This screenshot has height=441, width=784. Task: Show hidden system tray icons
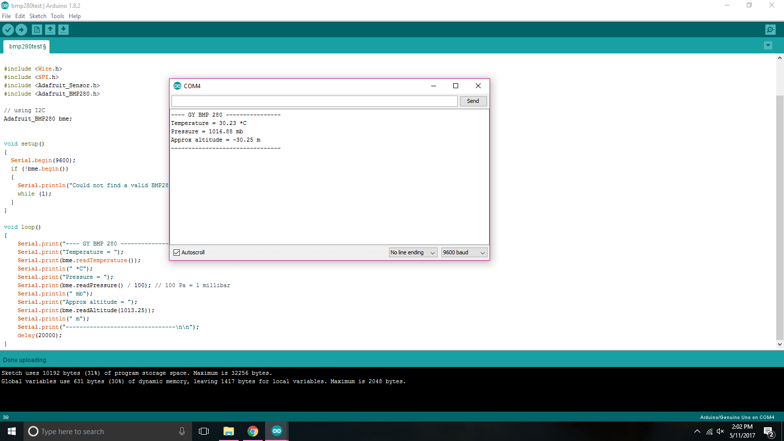coord(697,432)
